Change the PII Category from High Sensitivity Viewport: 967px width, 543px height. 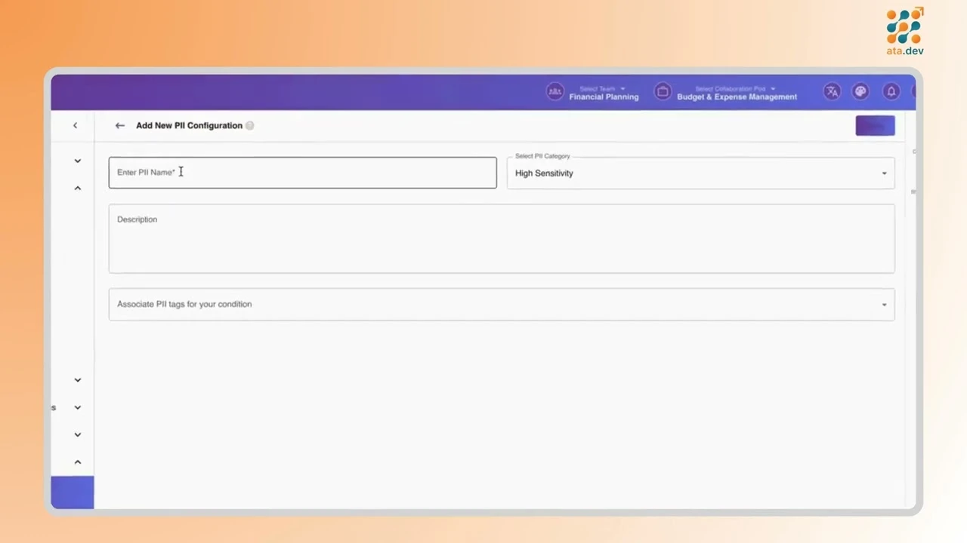(x=883, y=173)
